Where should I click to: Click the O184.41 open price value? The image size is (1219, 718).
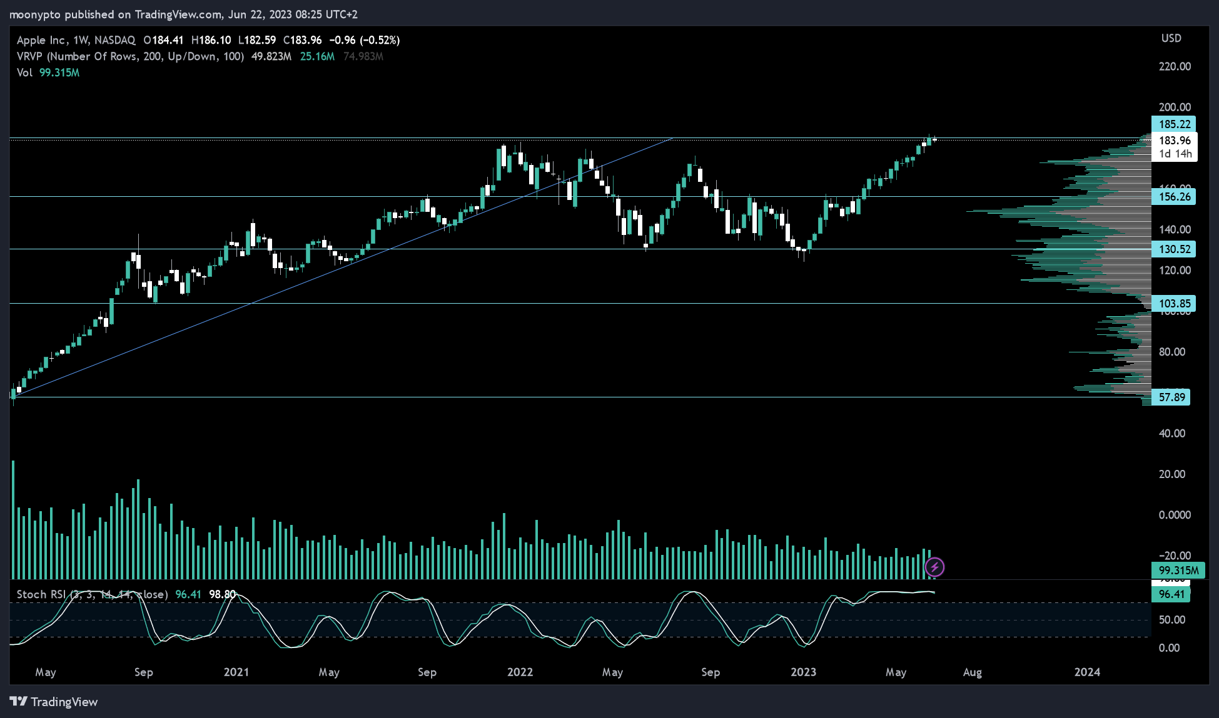[x=164, y=40]
